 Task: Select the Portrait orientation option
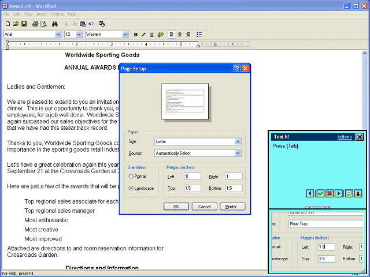pos(131,176)
